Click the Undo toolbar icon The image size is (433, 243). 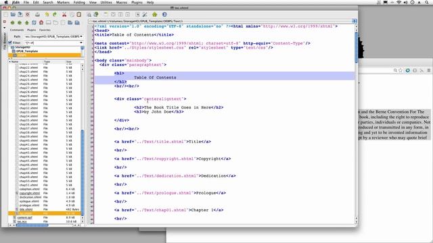tap(47, 14)
